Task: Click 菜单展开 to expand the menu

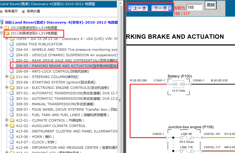Action: pyautogui.click(x=11, y=11)
